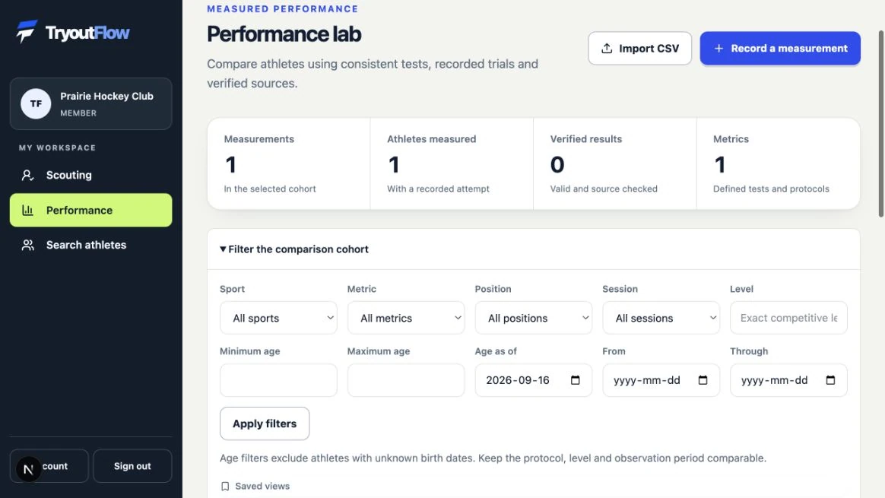Open the Metric dropdown showing All metrics
Viewport: 885px width, 498px height.
(x=406, y=318)
